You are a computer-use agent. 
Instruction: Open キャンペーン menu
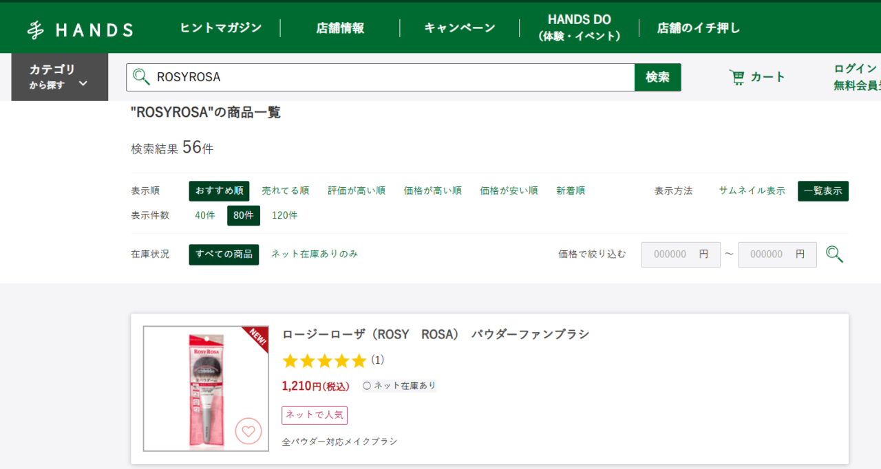pyautogui.click(x=460, y=28)
